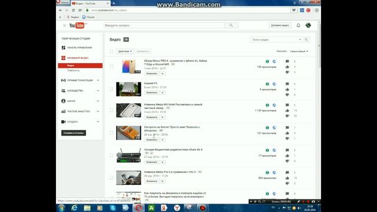This screenshot has height=212, width=377.
Task: Open Панель управления dashboard icon
Action: (63, 48)
